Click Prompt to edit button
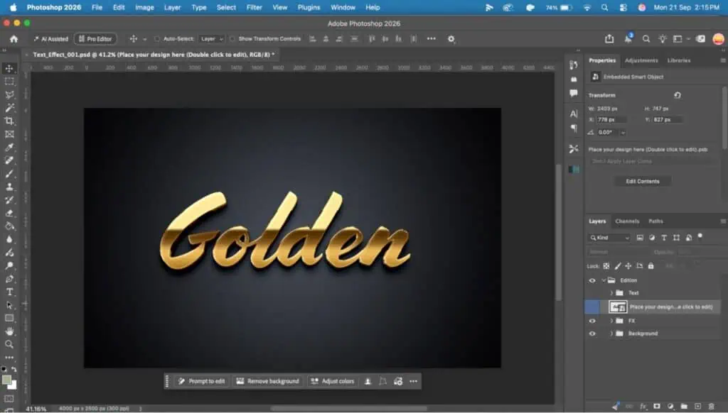728x413 pixels. tap(202, 382)
